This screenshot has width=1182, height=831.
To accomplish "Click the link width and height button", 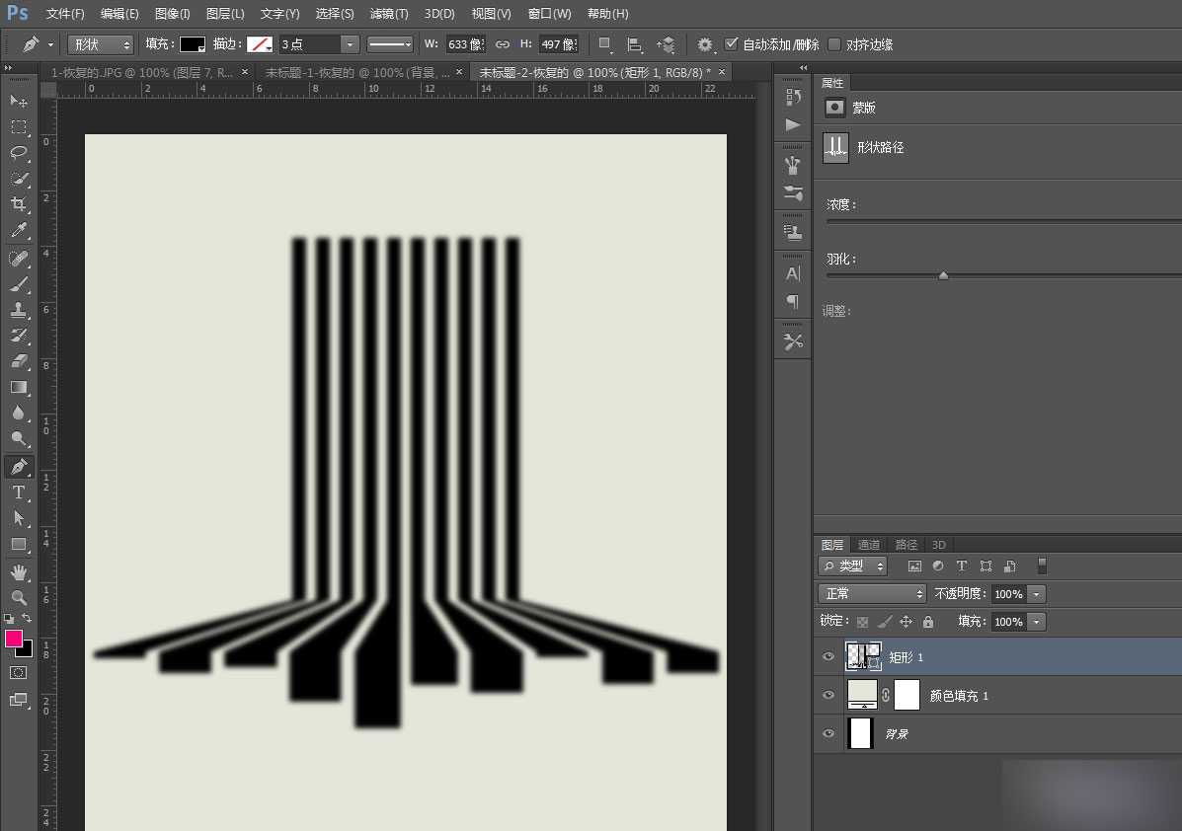I will click(x=503, y=44).
